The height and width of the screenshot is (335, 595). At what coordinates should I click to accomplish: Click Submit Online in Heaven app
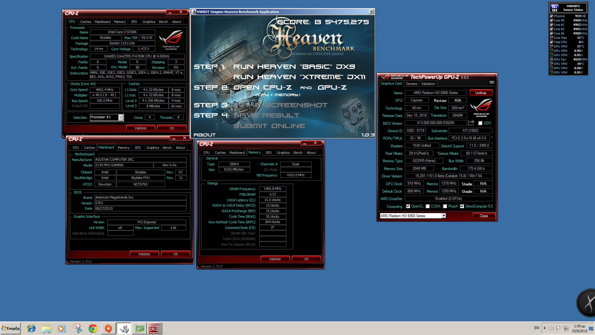point(269,126)
